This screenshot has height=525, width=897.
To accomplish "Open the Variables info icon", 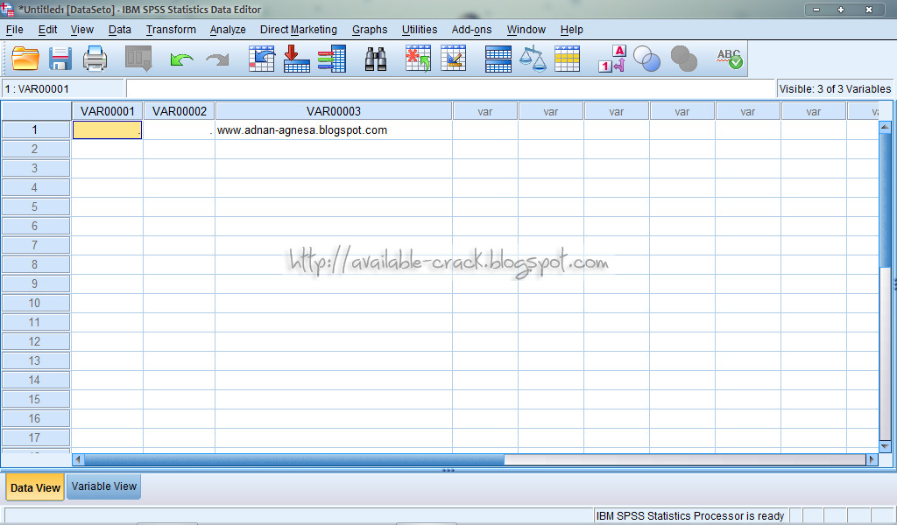I will 332,59.
